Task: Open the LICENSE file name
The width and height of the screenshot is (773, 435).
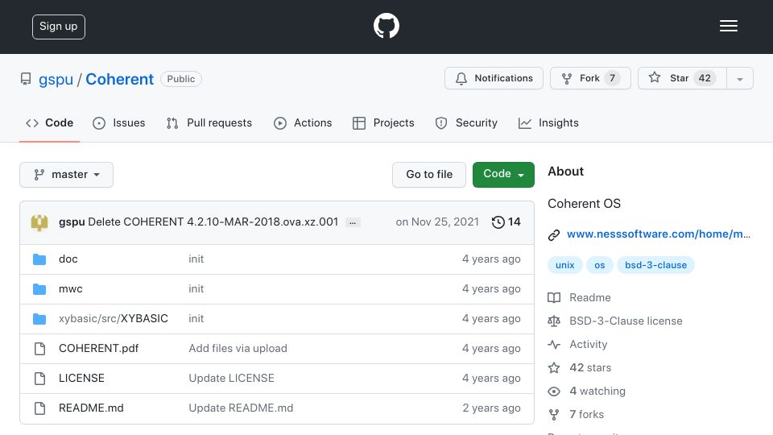Action: click(x=81, y=379)
